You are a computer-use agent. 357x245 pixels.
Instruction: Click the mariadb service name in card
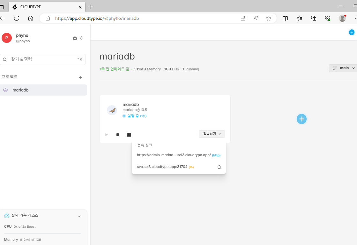(131, 104)
